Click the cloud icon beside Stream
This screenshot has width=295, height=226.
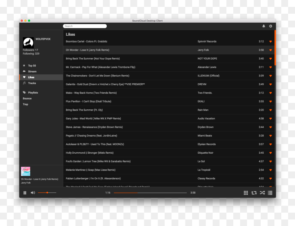24,71
